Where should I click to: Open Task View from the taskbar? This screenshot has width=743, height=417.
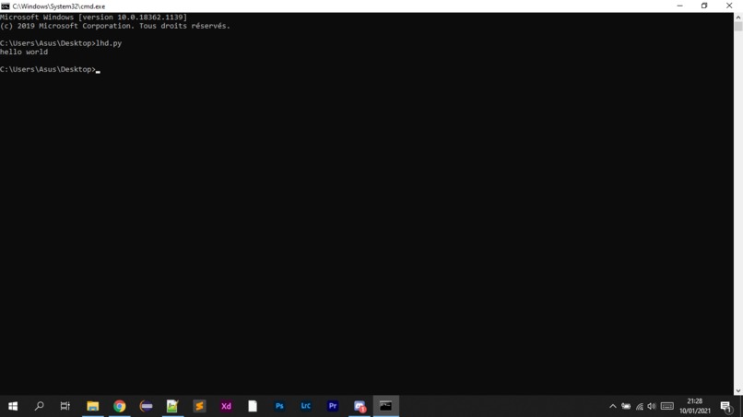65,406
